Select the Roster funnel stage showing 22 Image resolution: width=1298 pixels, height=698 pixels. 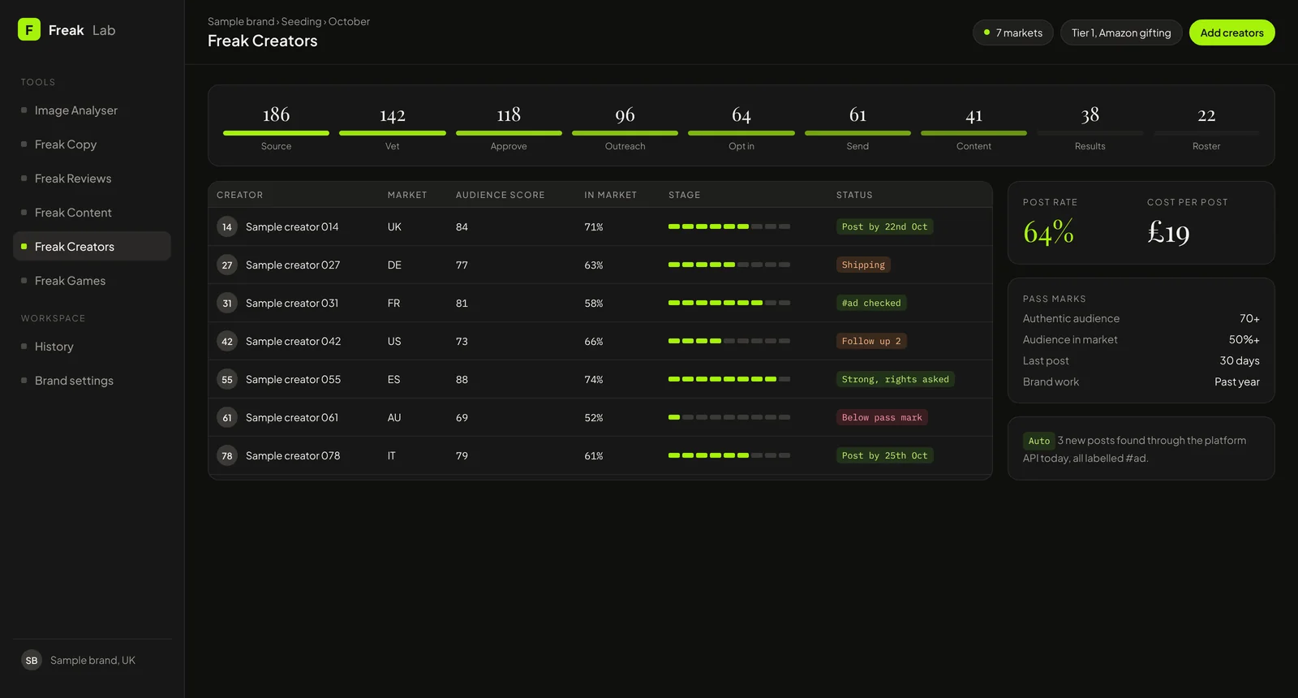tap(1206, 127)
